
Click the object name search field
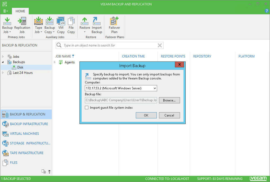click(x=110, y=45)
